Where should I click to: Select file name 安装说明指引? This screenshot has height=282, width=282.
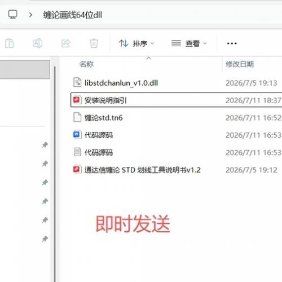(x=105, y=100)
